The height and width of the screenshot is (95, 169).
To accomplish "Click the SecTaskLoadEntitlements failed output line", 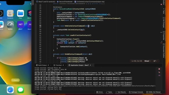I will 83,73.
